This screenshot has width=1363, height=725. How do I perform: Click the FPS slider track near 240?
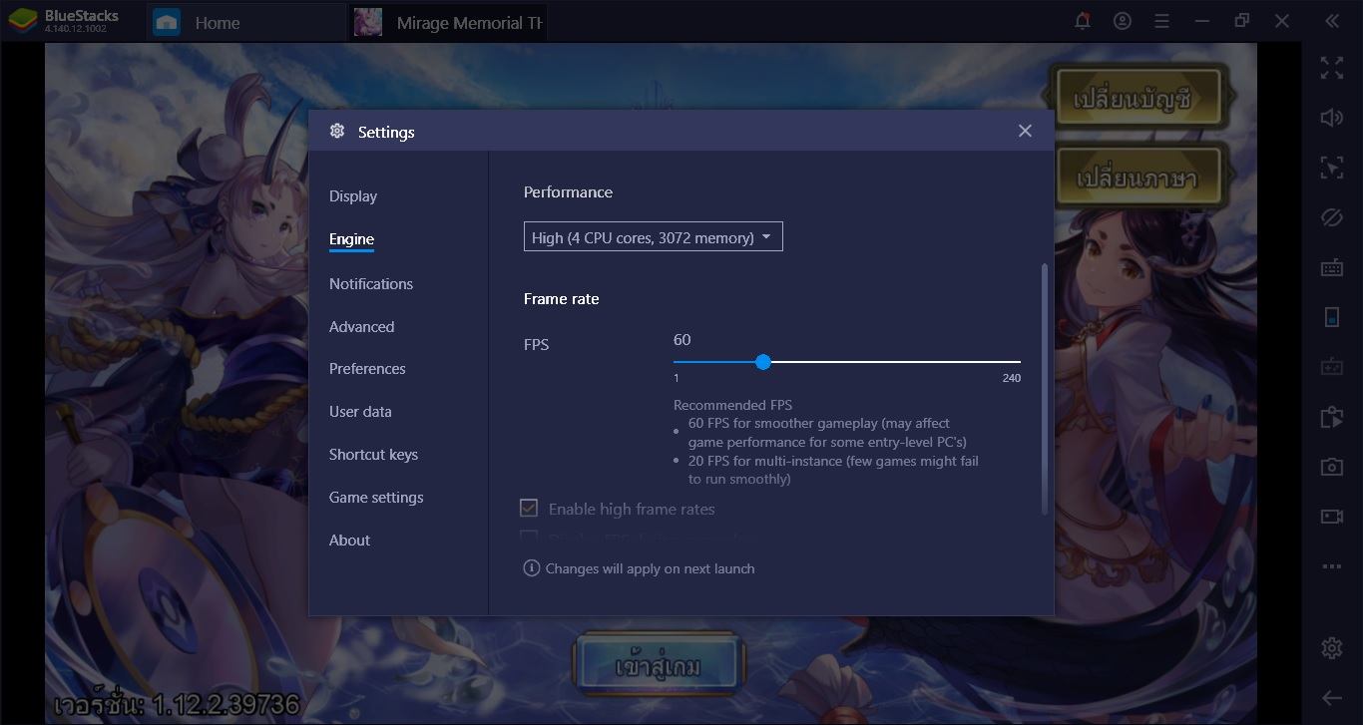point(1016,362)
